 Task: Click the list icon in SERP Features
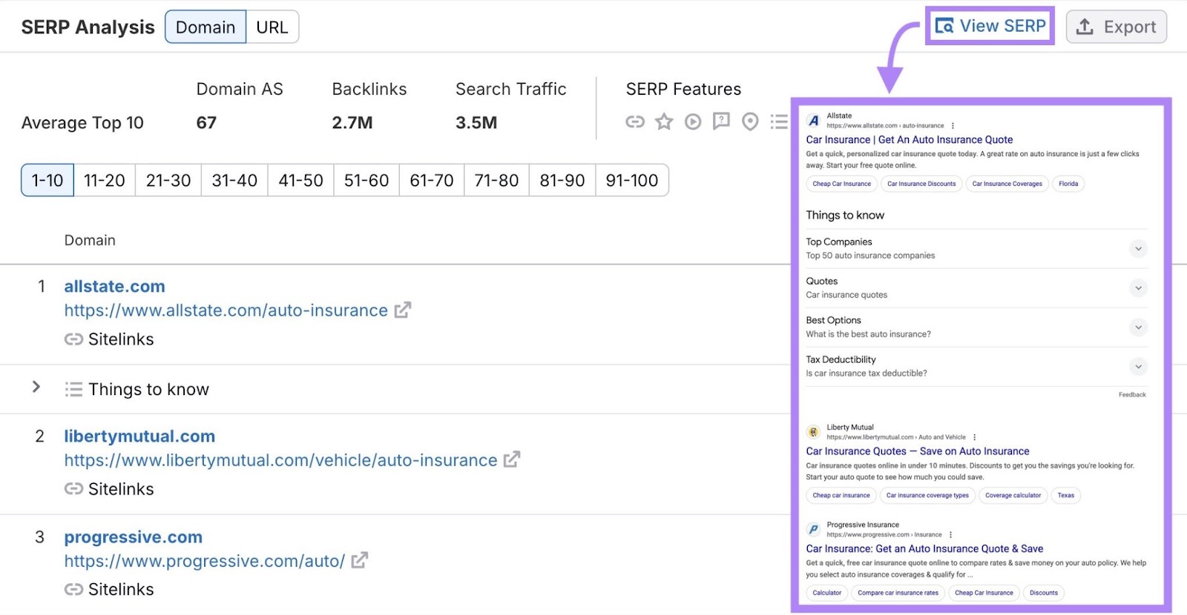point(778,122)
